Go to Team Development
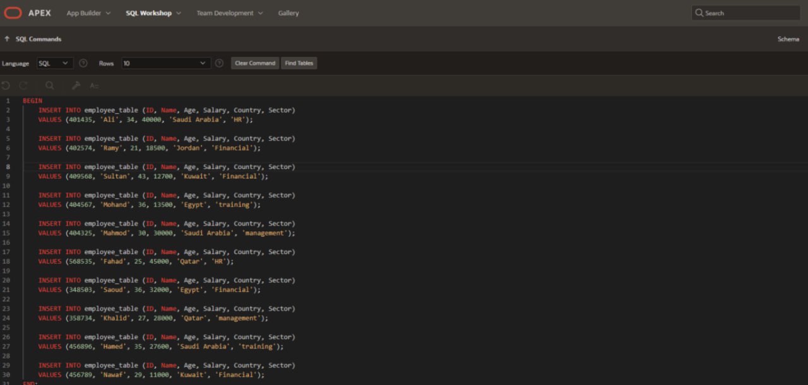Image resolution: width=808 pixels, height=385 pixels. (225, 13)
